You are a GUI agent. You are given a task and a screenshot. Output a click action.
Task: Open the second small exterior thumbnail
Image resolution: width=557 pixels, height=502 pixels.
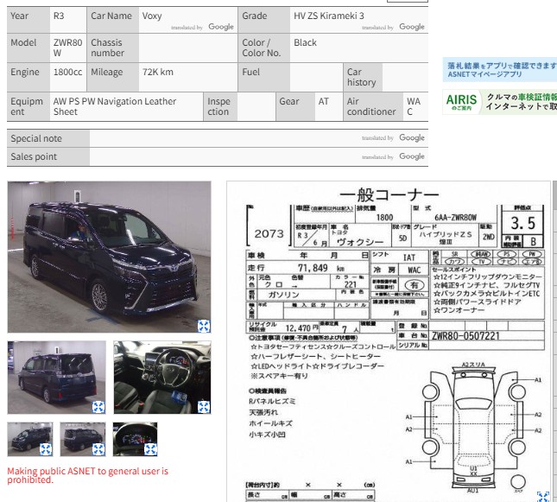[83, 439]
